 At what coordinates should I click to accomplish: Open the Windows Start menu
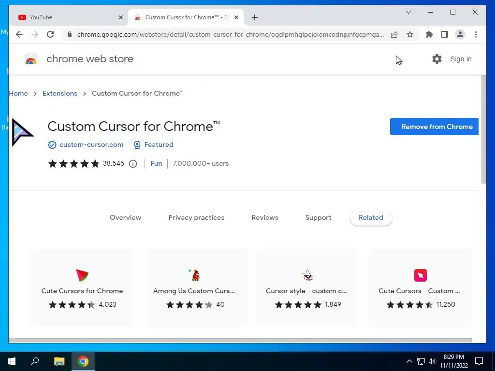pyautogui.click(x=12, y=361)
